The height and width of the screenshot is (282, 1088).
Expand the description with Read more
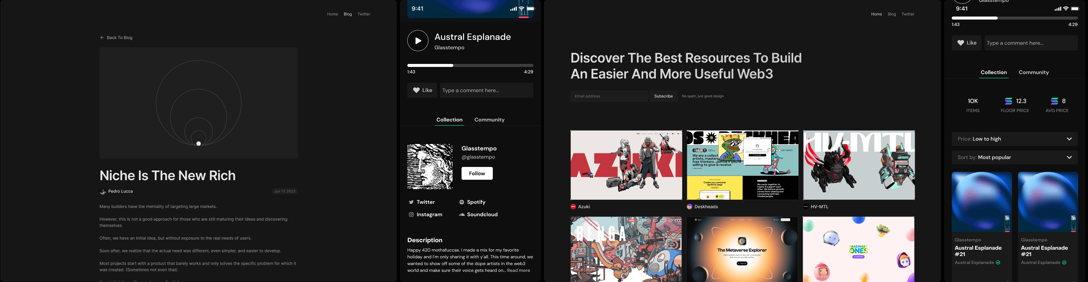518,271
